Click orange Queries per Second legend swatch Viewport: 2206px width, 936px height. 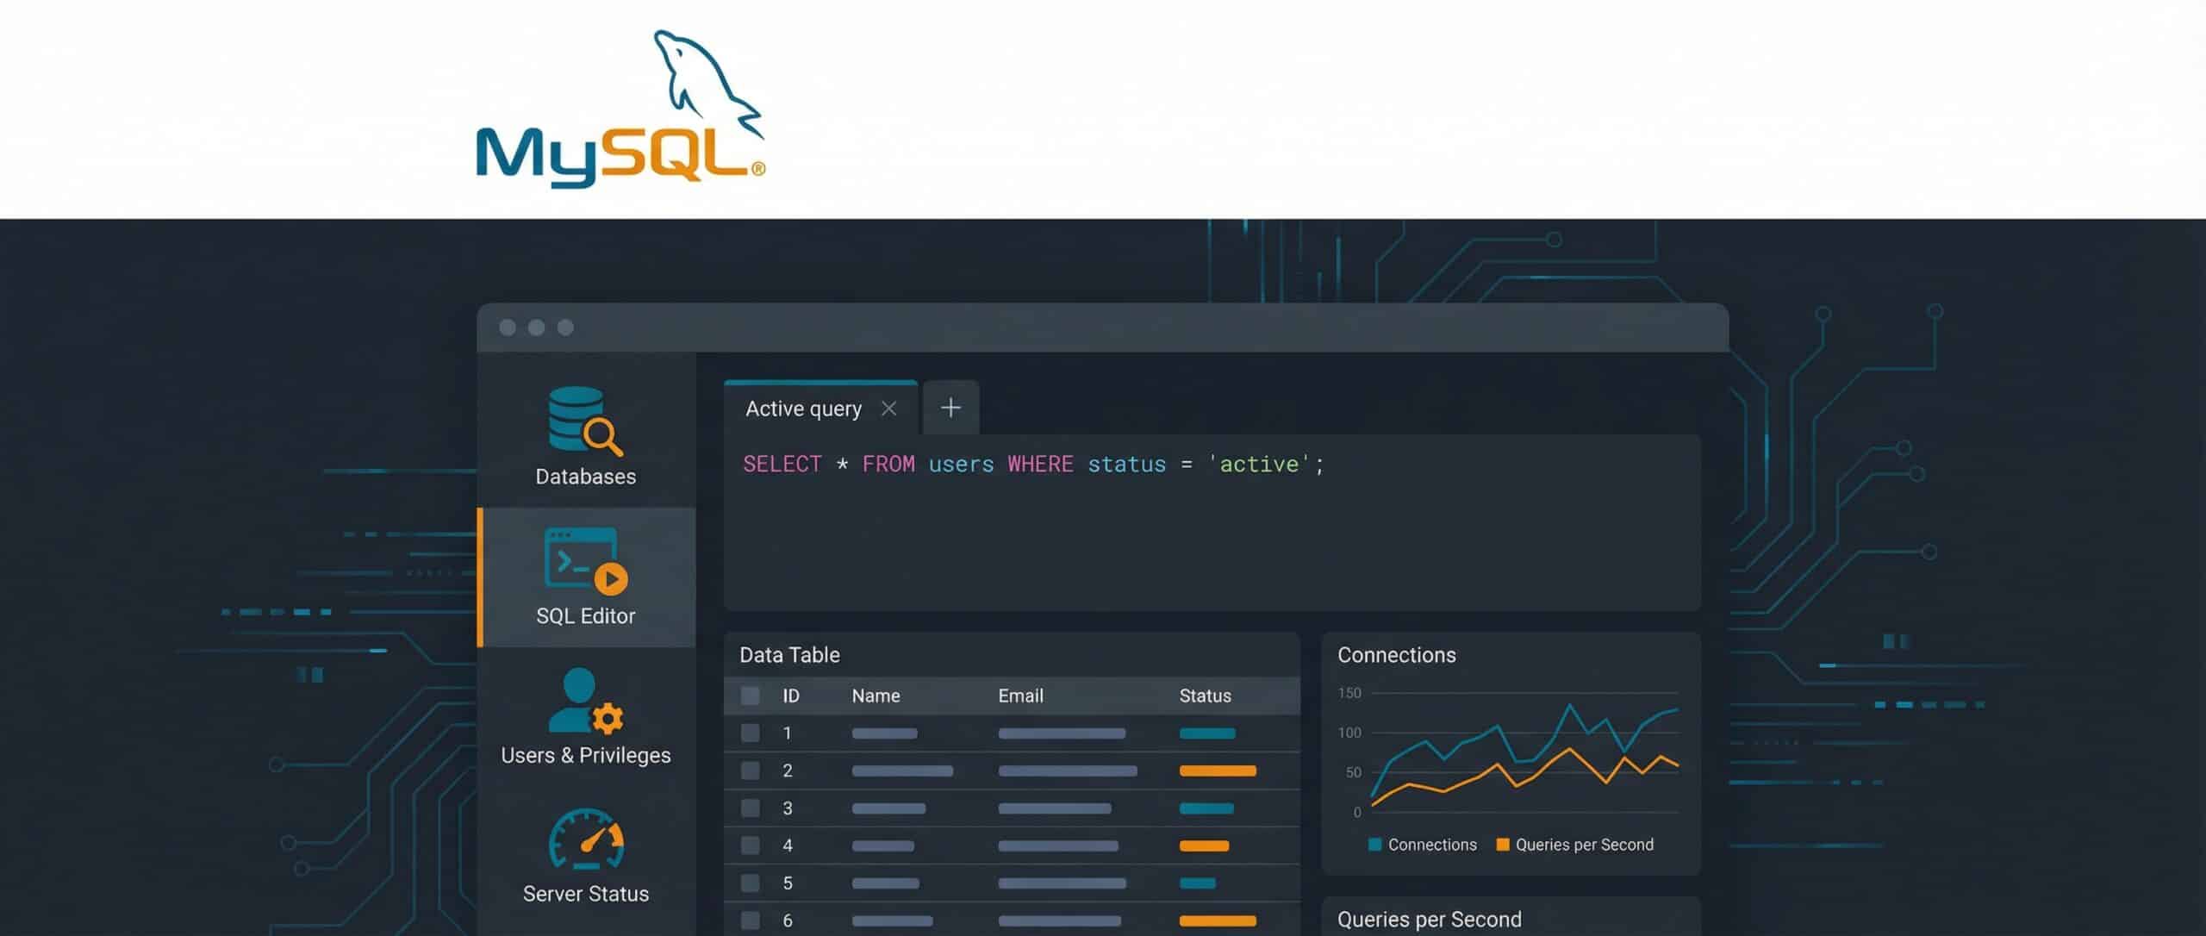pyautogui.click(x=1503, y=845)
